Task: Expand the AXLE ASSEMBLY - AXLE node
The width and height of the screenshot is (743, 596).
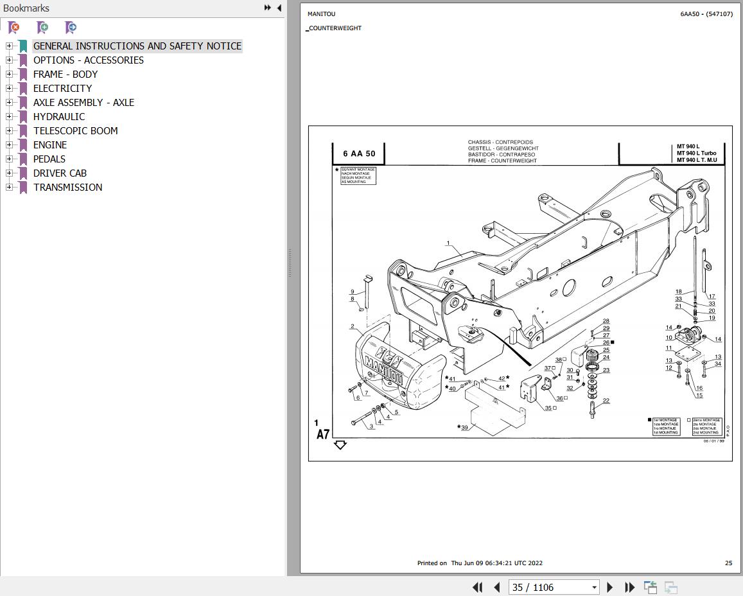Action: (x=9, y=102)
